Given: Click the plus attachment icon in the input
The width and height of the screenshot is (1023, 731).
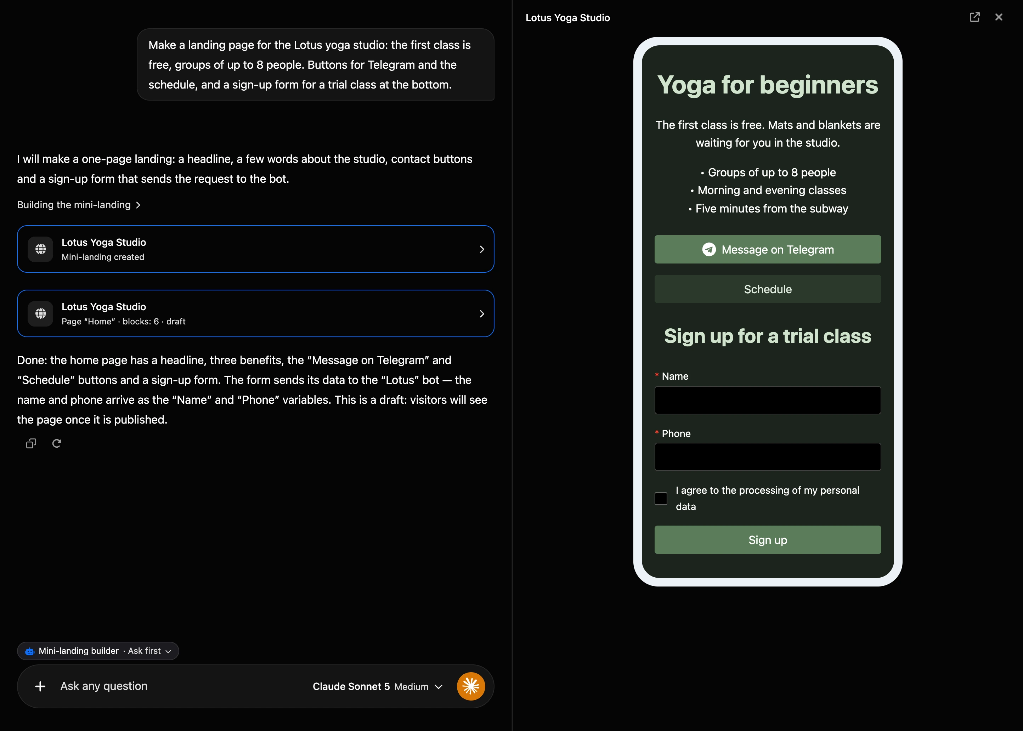Looking at the screenshot, I should pos(40,686).
